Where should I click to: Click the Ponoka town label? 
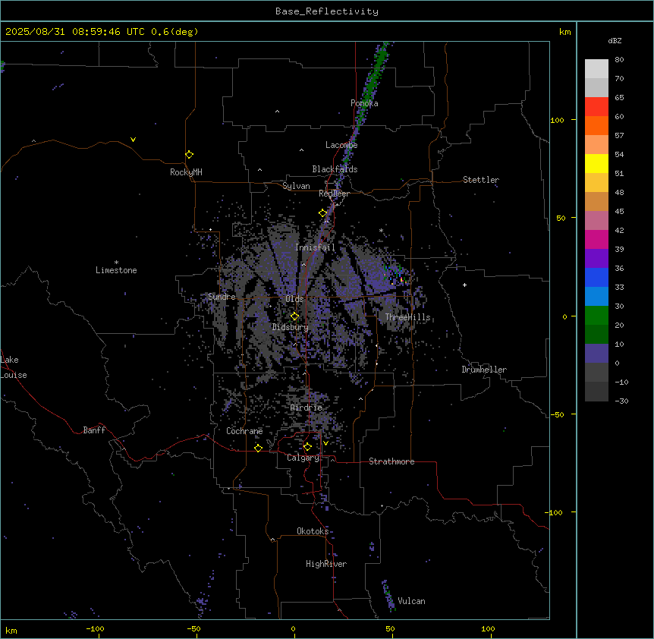point(364,103)
